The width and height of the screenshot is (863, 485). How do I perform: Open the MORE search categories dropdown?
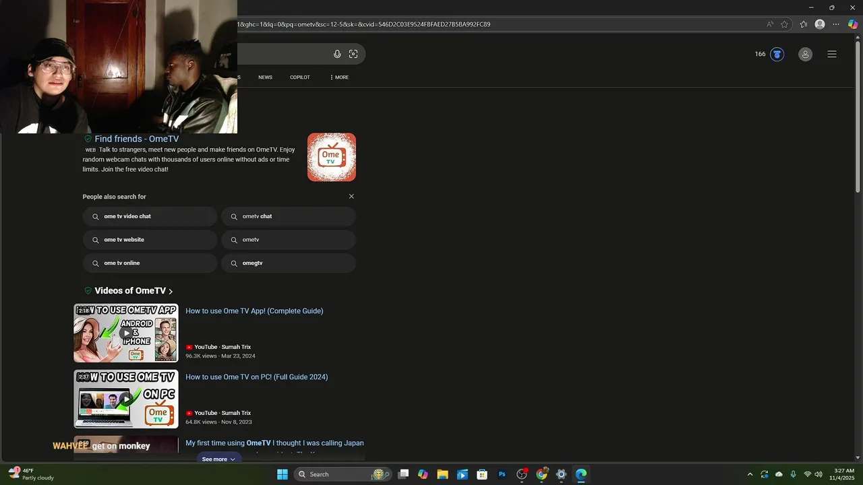339,77
